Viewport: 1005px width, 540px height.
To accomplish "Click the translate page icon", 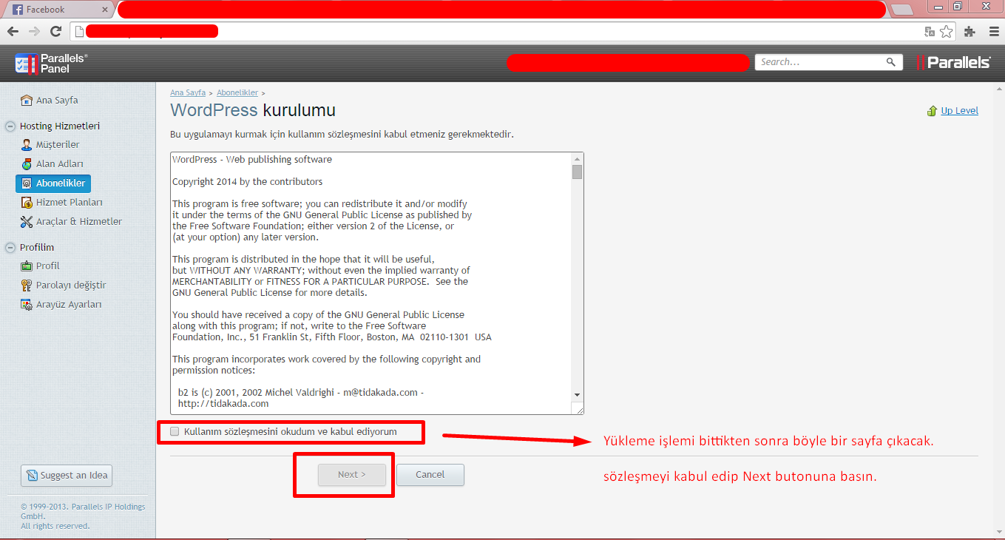I will [930, 31].
